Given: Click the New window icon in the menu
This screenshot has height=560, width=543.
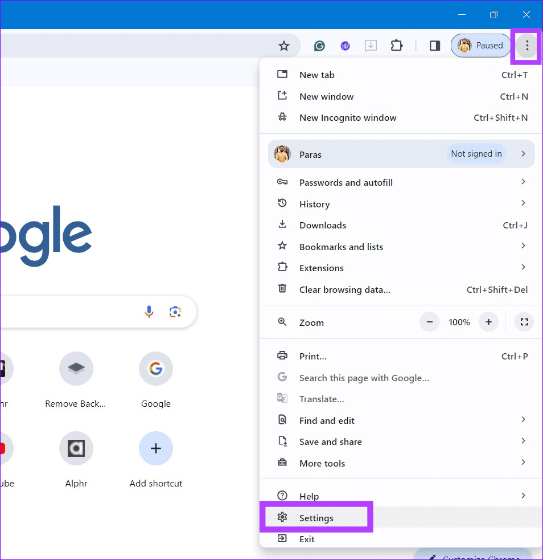Looking at the screenshot, I should pos(282,95).
